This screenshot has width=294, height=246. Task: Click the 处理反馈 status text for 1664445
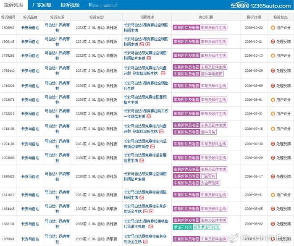coord(283,209)
